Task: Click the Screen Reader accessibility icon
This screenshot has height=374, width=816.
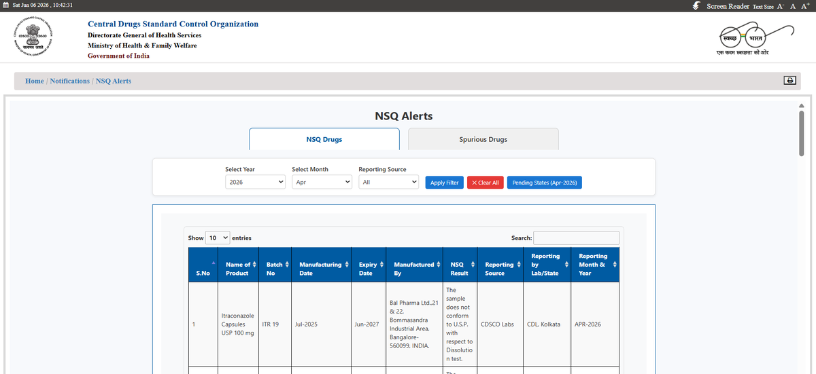Action: (x=696, y=5)
